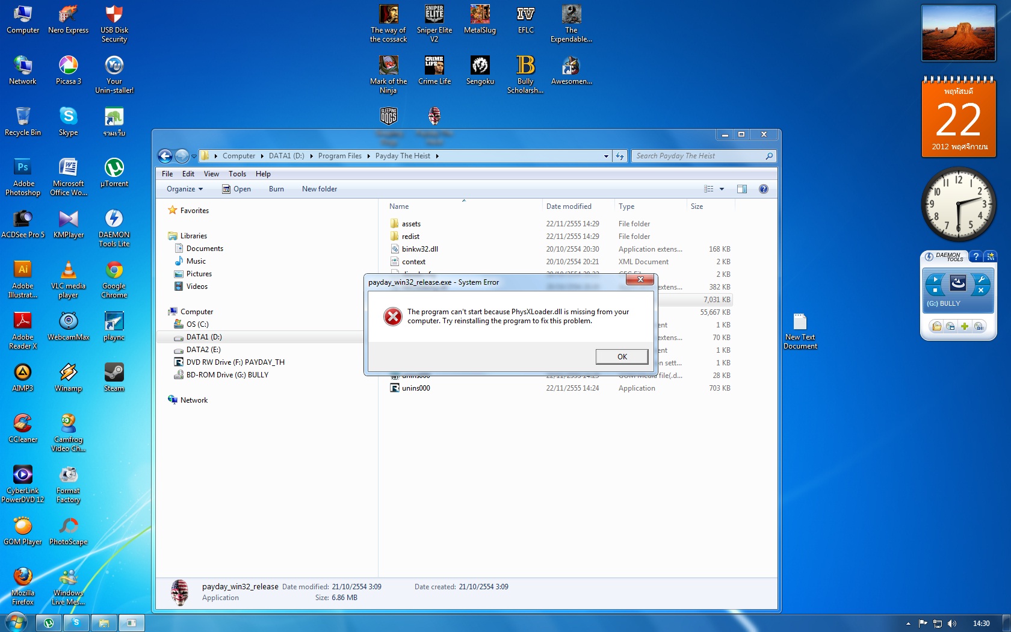
Task: Open the address bar previous locations dropdown
Action: 606,156
